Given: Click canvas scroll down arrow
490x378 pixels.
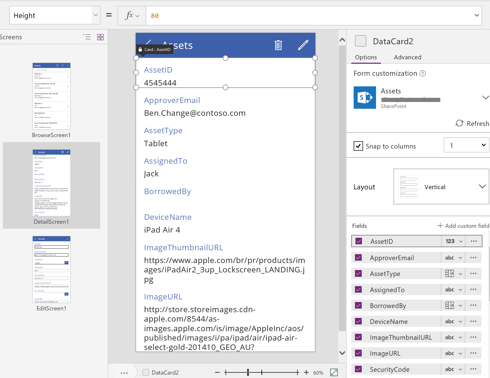Looking at the screenshot, I should pyautogui.click(x=342, y=353).
